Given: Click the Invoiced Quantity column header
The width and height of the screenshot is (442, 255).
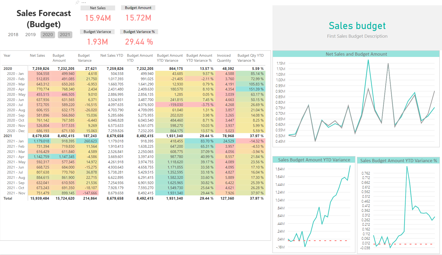Looking at the screenshot, I should 224,58.
